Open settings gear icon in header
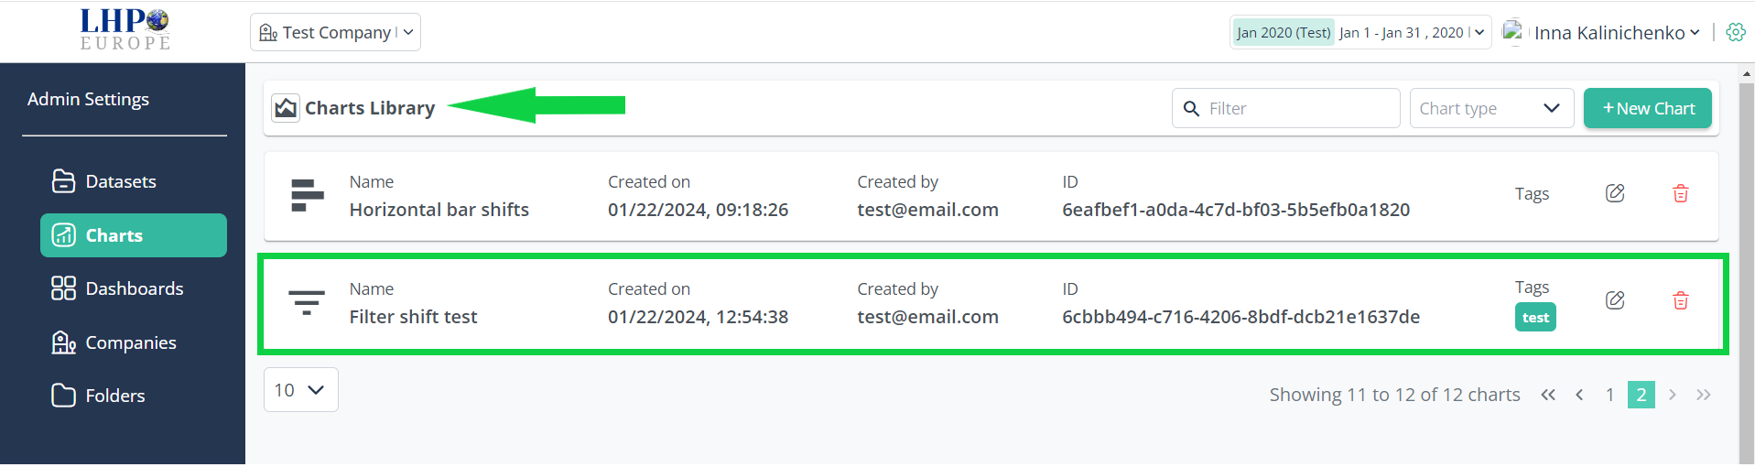The image size is (1755, 467). coord(1736,32)
